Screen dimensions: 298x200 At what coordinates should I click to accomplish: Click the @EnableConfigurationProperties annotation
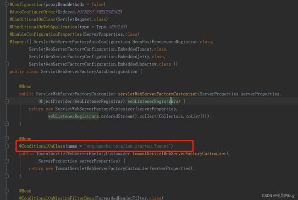click(x=45, y=34)
